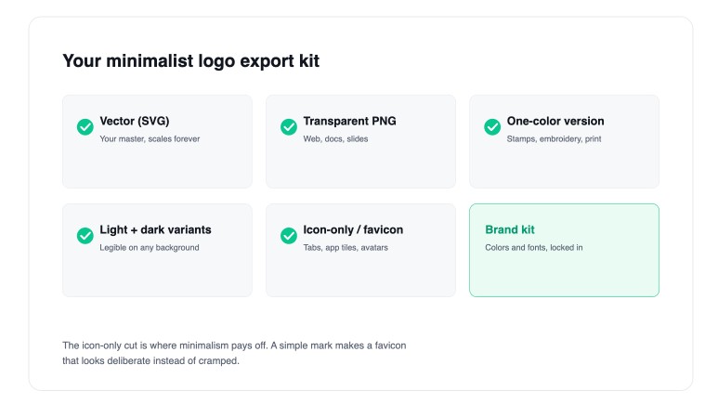Click the 'Your master, scales forever' text
Image resolution: width=718 pixels, height=404 pixels.
coord(150,138)
